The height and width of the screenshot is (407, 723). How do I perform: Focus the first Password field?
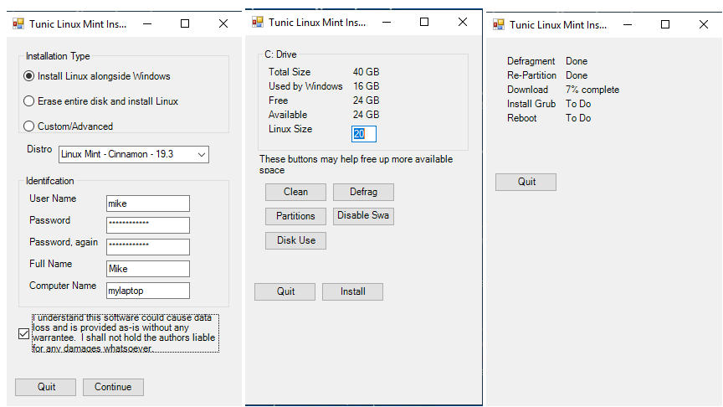(148, 225)
